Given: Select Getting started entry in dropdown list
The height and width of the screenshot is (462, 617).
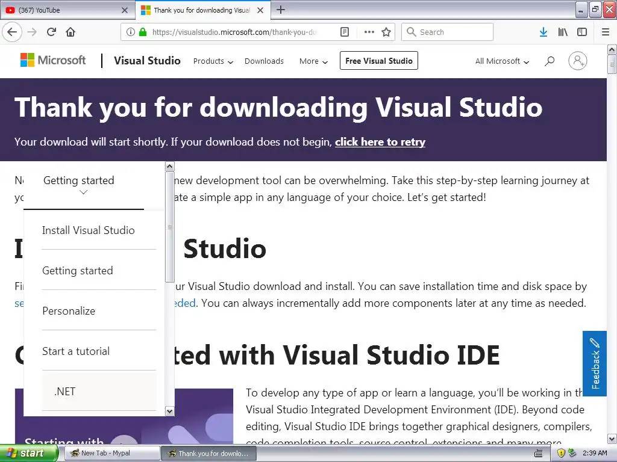Looking at the screenshot, I should coord(78,271).
